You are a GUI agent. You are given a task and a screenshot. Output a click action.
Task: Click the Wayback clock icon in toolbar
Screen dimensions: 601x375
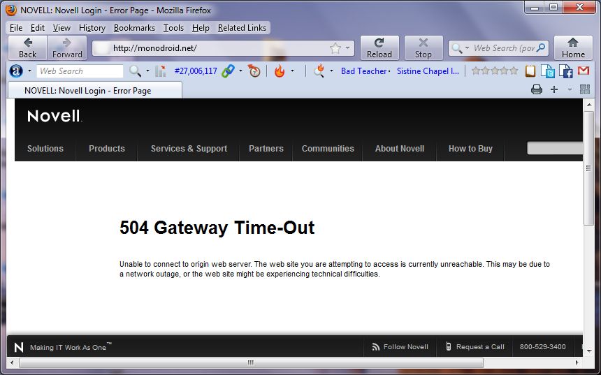point(254,71)
